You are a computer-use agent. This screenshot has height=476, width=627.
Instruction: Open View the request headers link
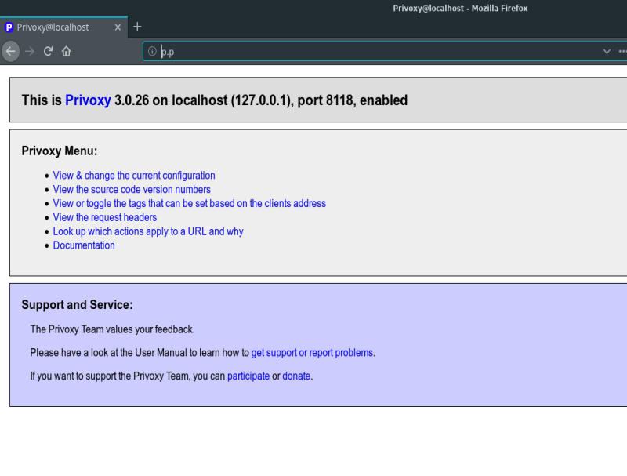pos(105,217)
